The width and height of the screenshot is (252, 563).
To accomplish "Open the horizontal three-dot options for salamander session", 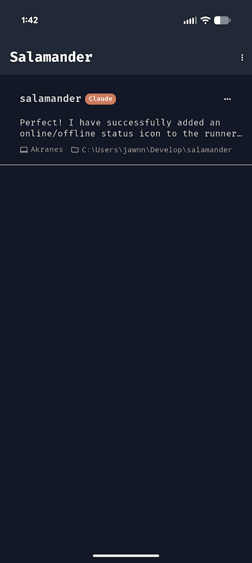I will coord(227,99).
